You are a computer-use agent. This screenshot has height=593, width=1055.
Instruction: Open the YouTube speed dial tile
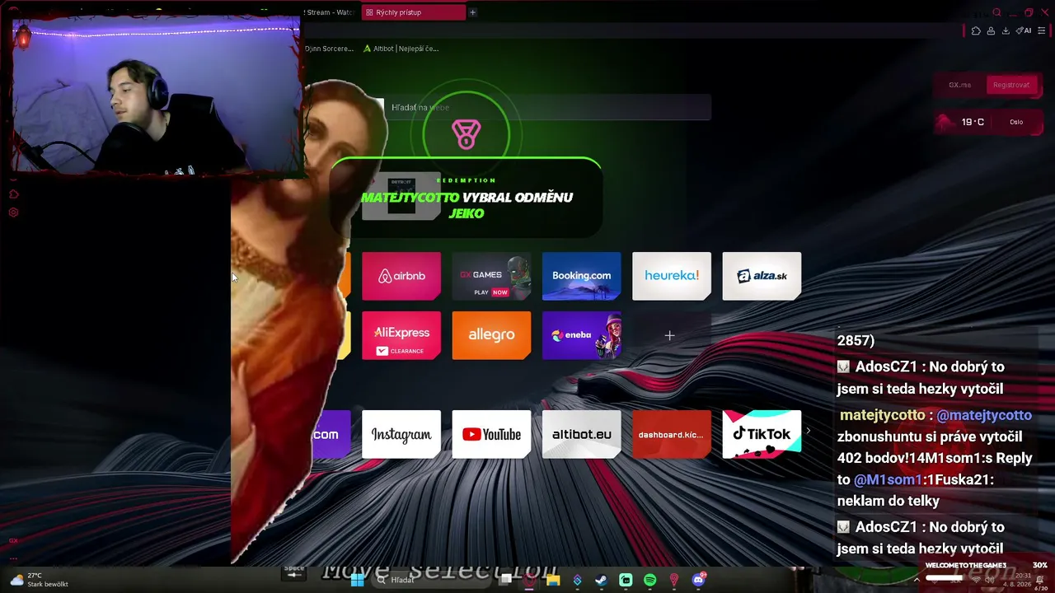coord(491,434)
